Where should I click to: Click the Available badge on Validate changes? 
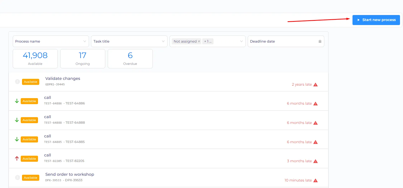pyautogui.click(x=30, y=82)
